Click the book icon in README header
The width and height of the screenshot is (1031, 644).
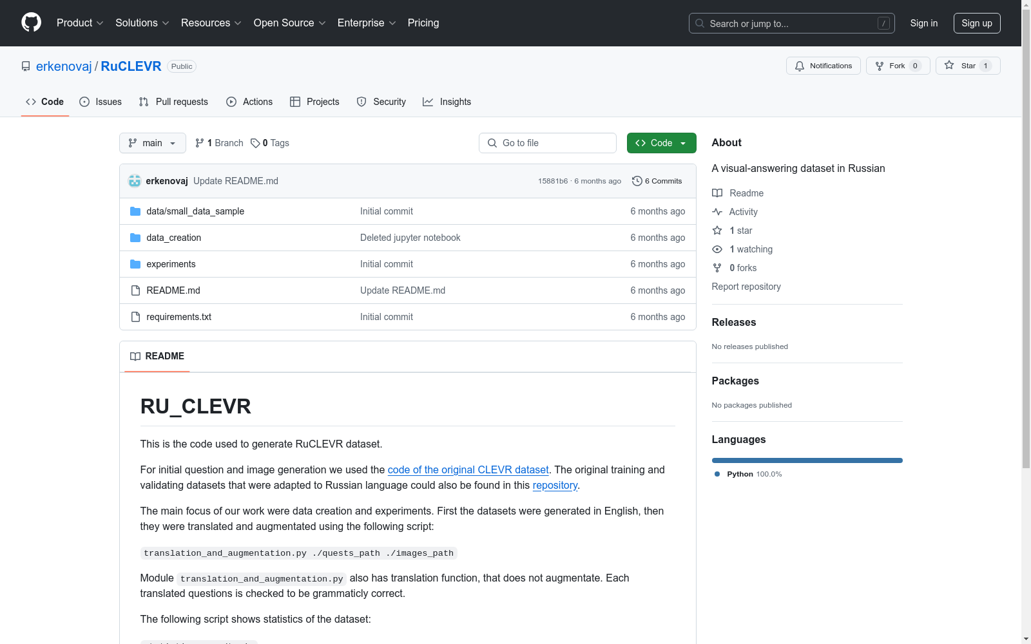pos(135,356)
